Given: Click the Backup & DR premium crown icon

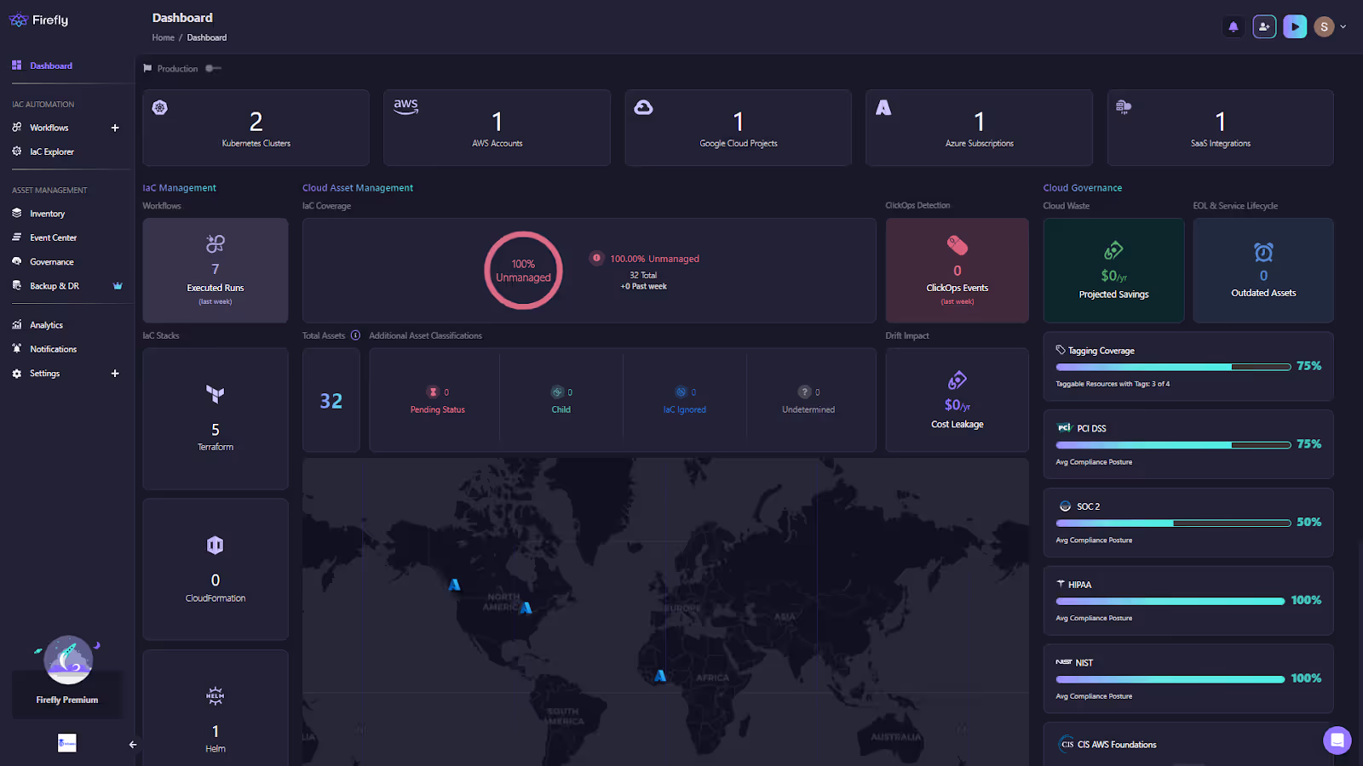Looking at the screenshot, I should coord(118,286).
